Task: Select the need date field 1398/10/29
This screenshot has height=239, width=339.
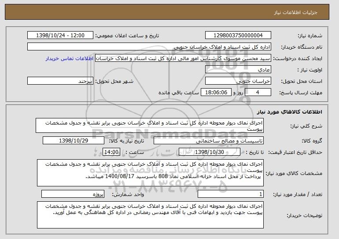Action: coord(74,141)
